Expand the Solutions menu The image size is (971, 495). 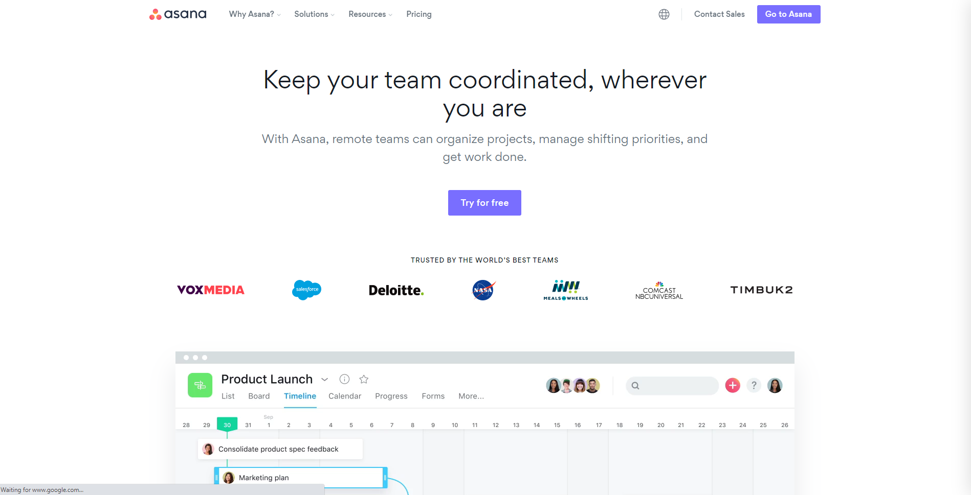pos(314,14)
